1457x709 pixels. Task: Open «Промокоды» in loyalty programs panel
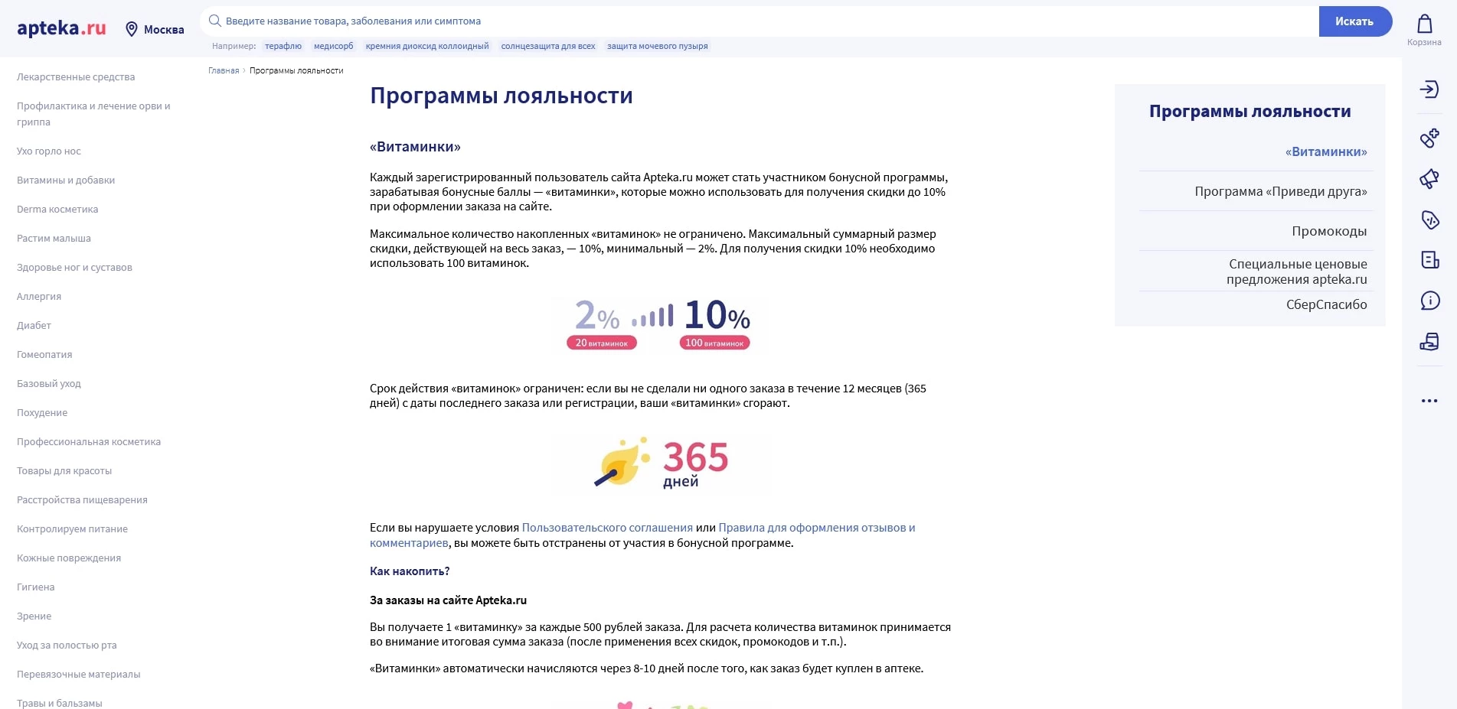pos(1328,230)
